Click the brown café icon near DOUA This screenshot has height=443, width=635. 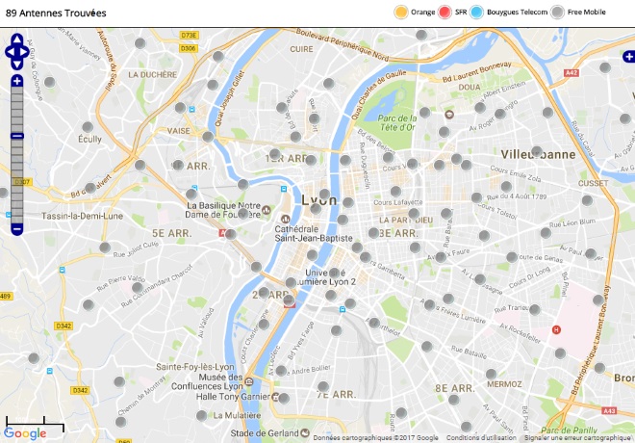coord(449,115)
